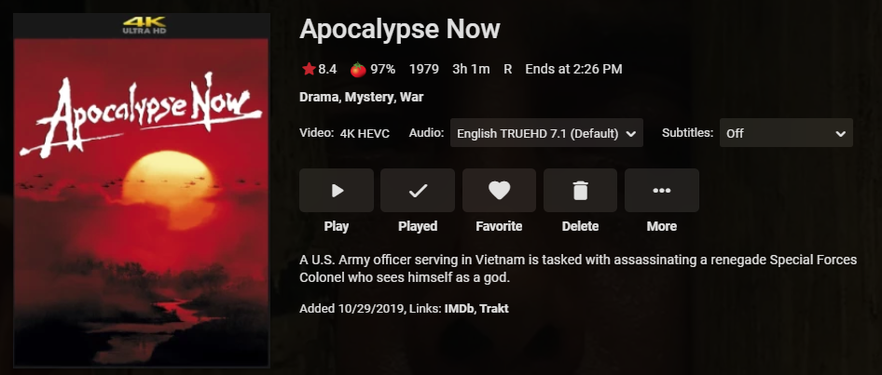Toggle the Favorite heart icon

point(499,191)
